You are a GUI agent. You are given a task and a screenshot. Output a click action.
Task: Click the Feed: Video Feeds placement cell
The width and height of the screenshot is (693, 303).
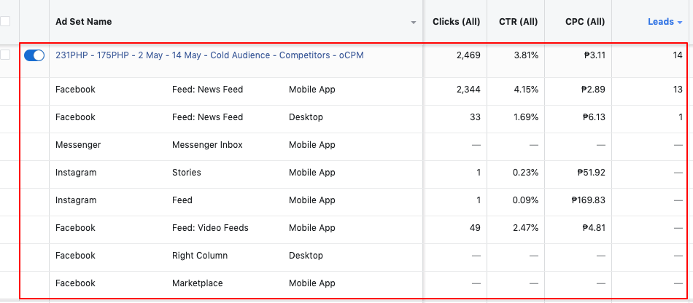coord(210,228)
